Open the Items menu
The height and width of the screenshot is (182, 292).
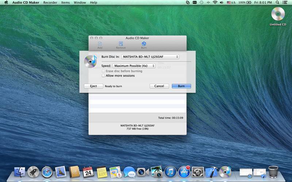[65, 3]
